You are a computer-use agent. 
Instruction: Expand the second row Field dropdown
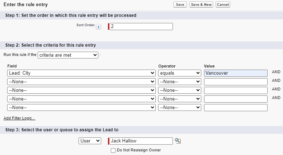(x=81, y=82)
